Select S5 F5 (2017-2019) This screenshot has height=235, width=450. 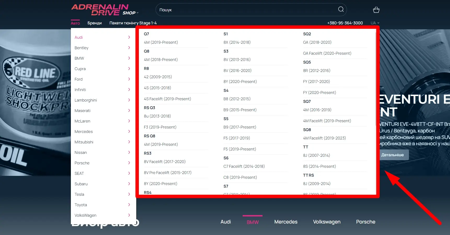coord(237,138)
